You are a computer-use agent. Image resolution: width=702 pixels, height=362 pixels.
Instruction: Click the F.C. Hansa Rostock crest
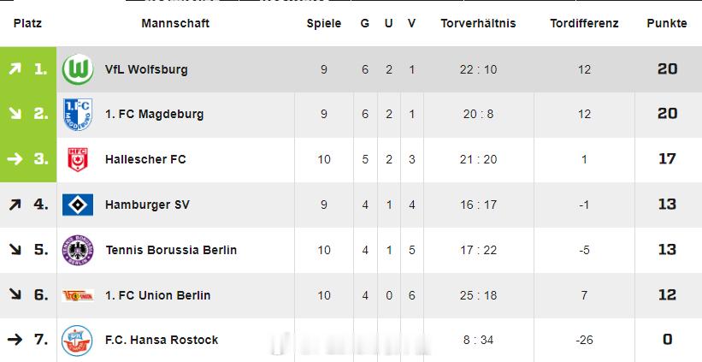point(78,341)
